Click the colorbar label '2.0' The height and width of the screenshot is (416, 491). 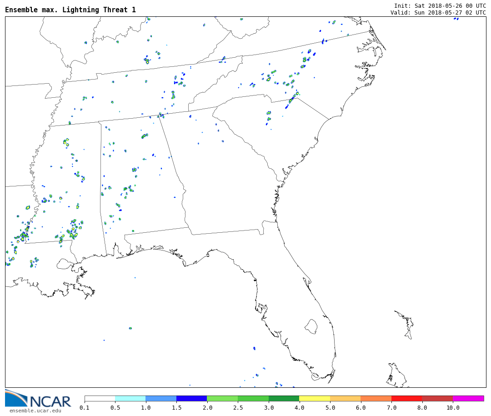point(207,407)
